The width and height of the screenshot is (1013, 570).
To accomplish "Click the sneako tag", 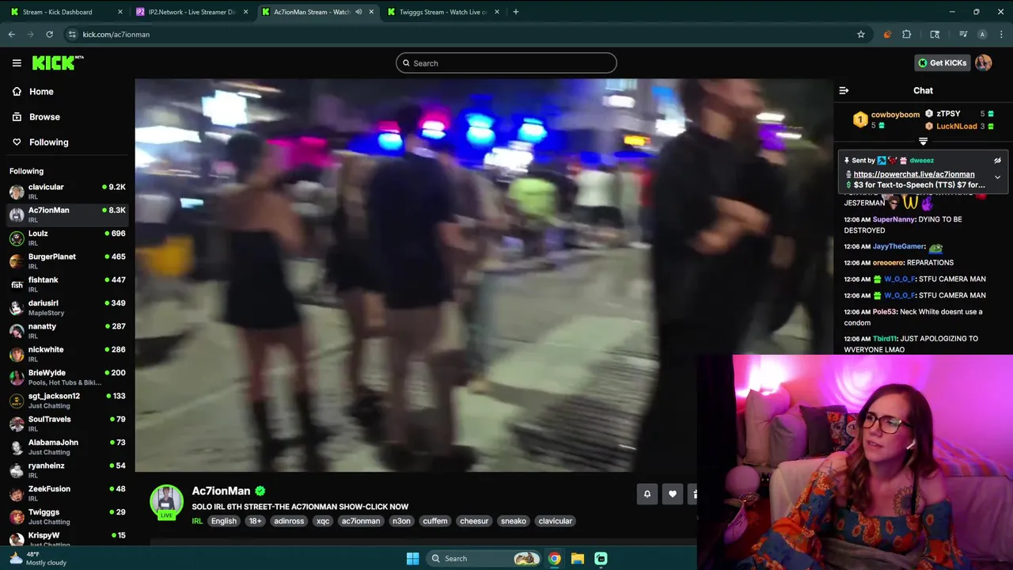I will (x=513, y=521).
